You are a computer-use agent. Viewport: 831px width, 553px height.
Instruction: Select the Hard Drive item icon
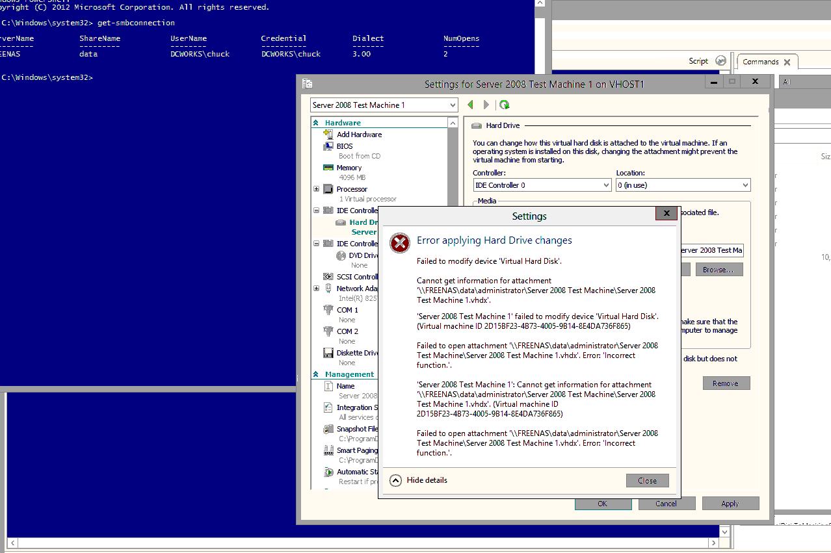[341, 222]
